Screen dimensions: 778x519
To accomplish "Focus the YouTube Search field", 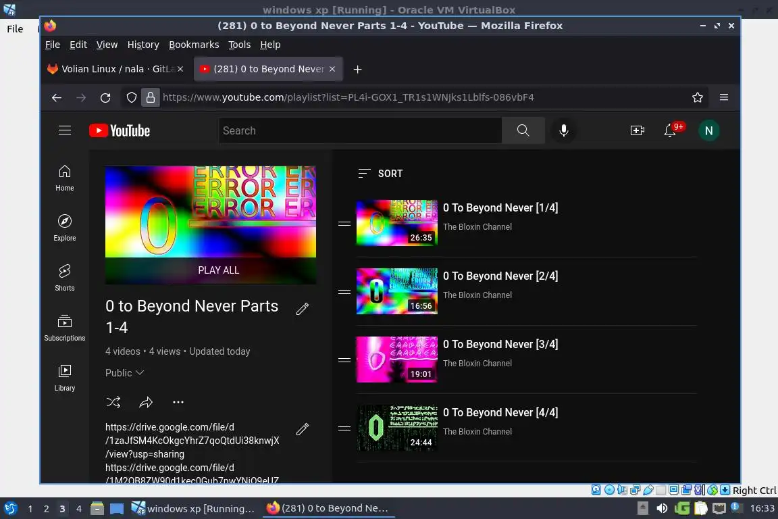I will point(360,130).
